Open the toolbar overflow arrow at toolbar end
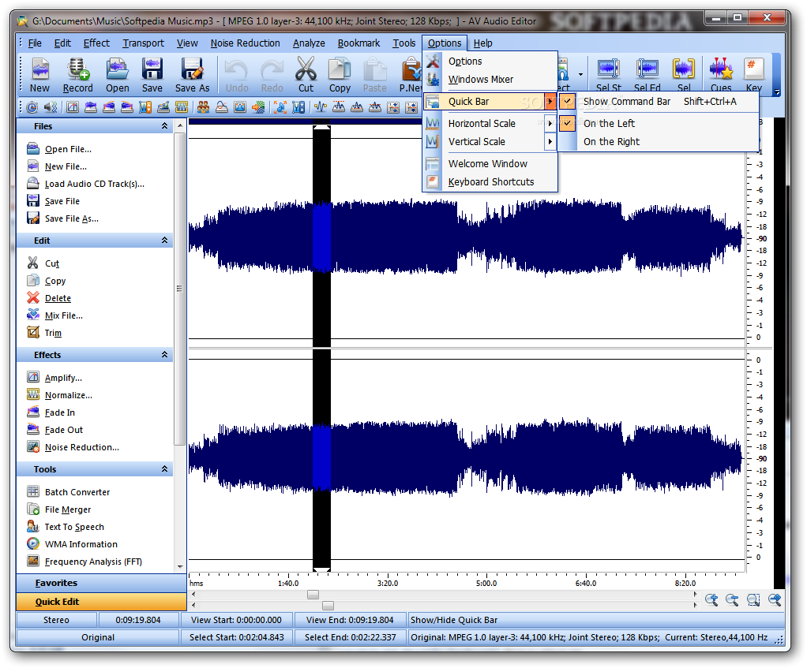807x668 pixels. [x=777, y=92]
